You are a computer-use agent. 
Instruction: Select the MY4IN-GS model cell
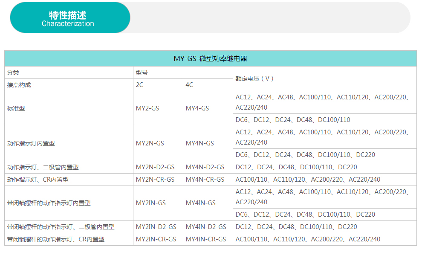pos(200,203)
